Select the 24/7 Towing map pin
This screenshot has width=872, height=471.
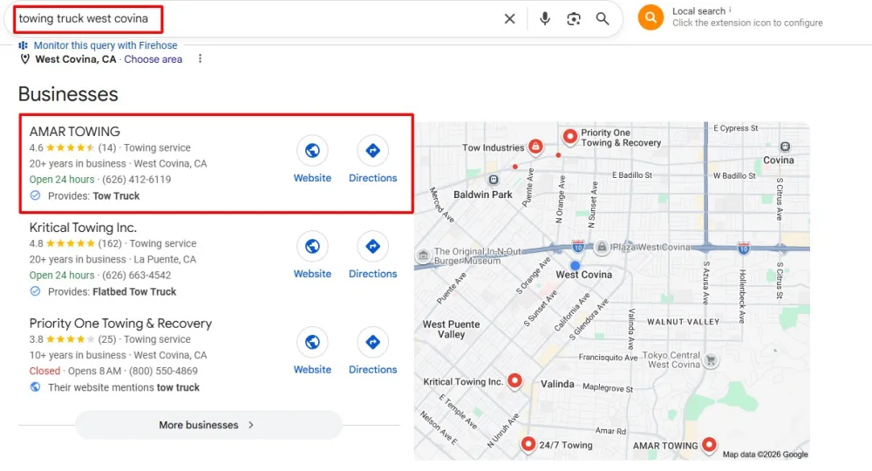[528, 444]
